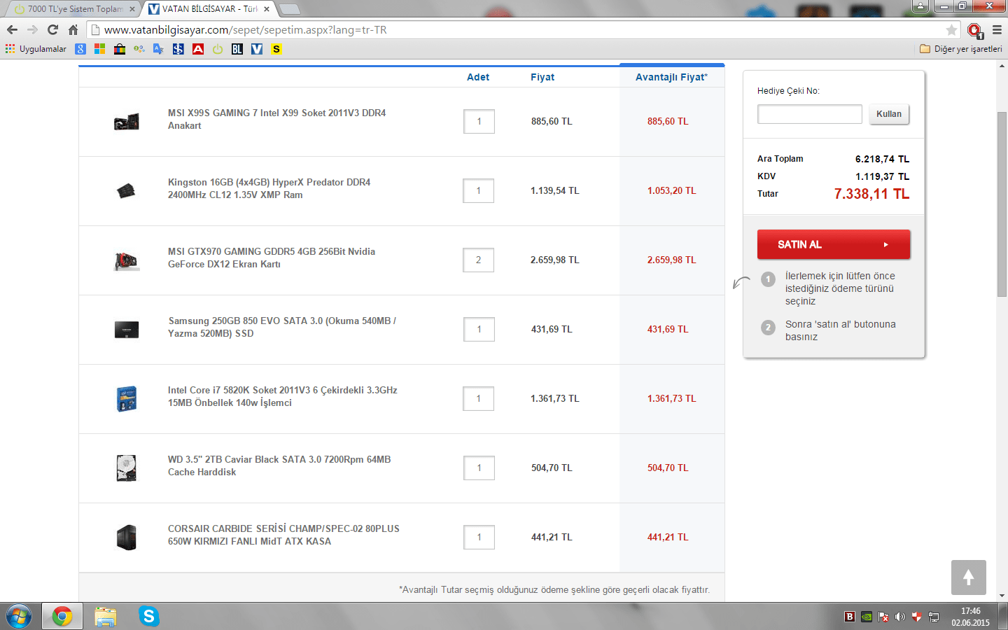Click the browser forward arrow
Image resolution: width=1008 pixels, height=630 pixels.
(32, 30)
